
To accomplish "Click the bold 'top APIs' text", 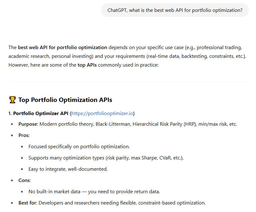I will point(87,65).
